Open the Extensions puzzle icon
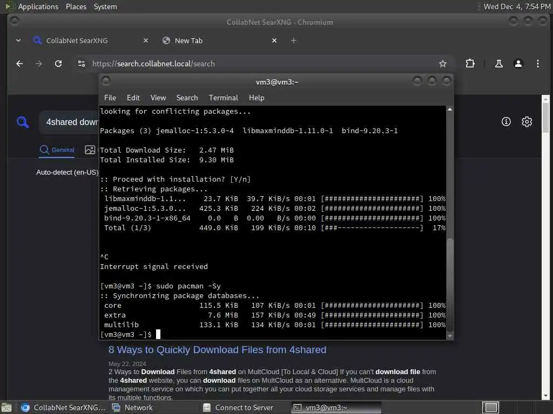The image size is (553, 414). click(470, 64)
